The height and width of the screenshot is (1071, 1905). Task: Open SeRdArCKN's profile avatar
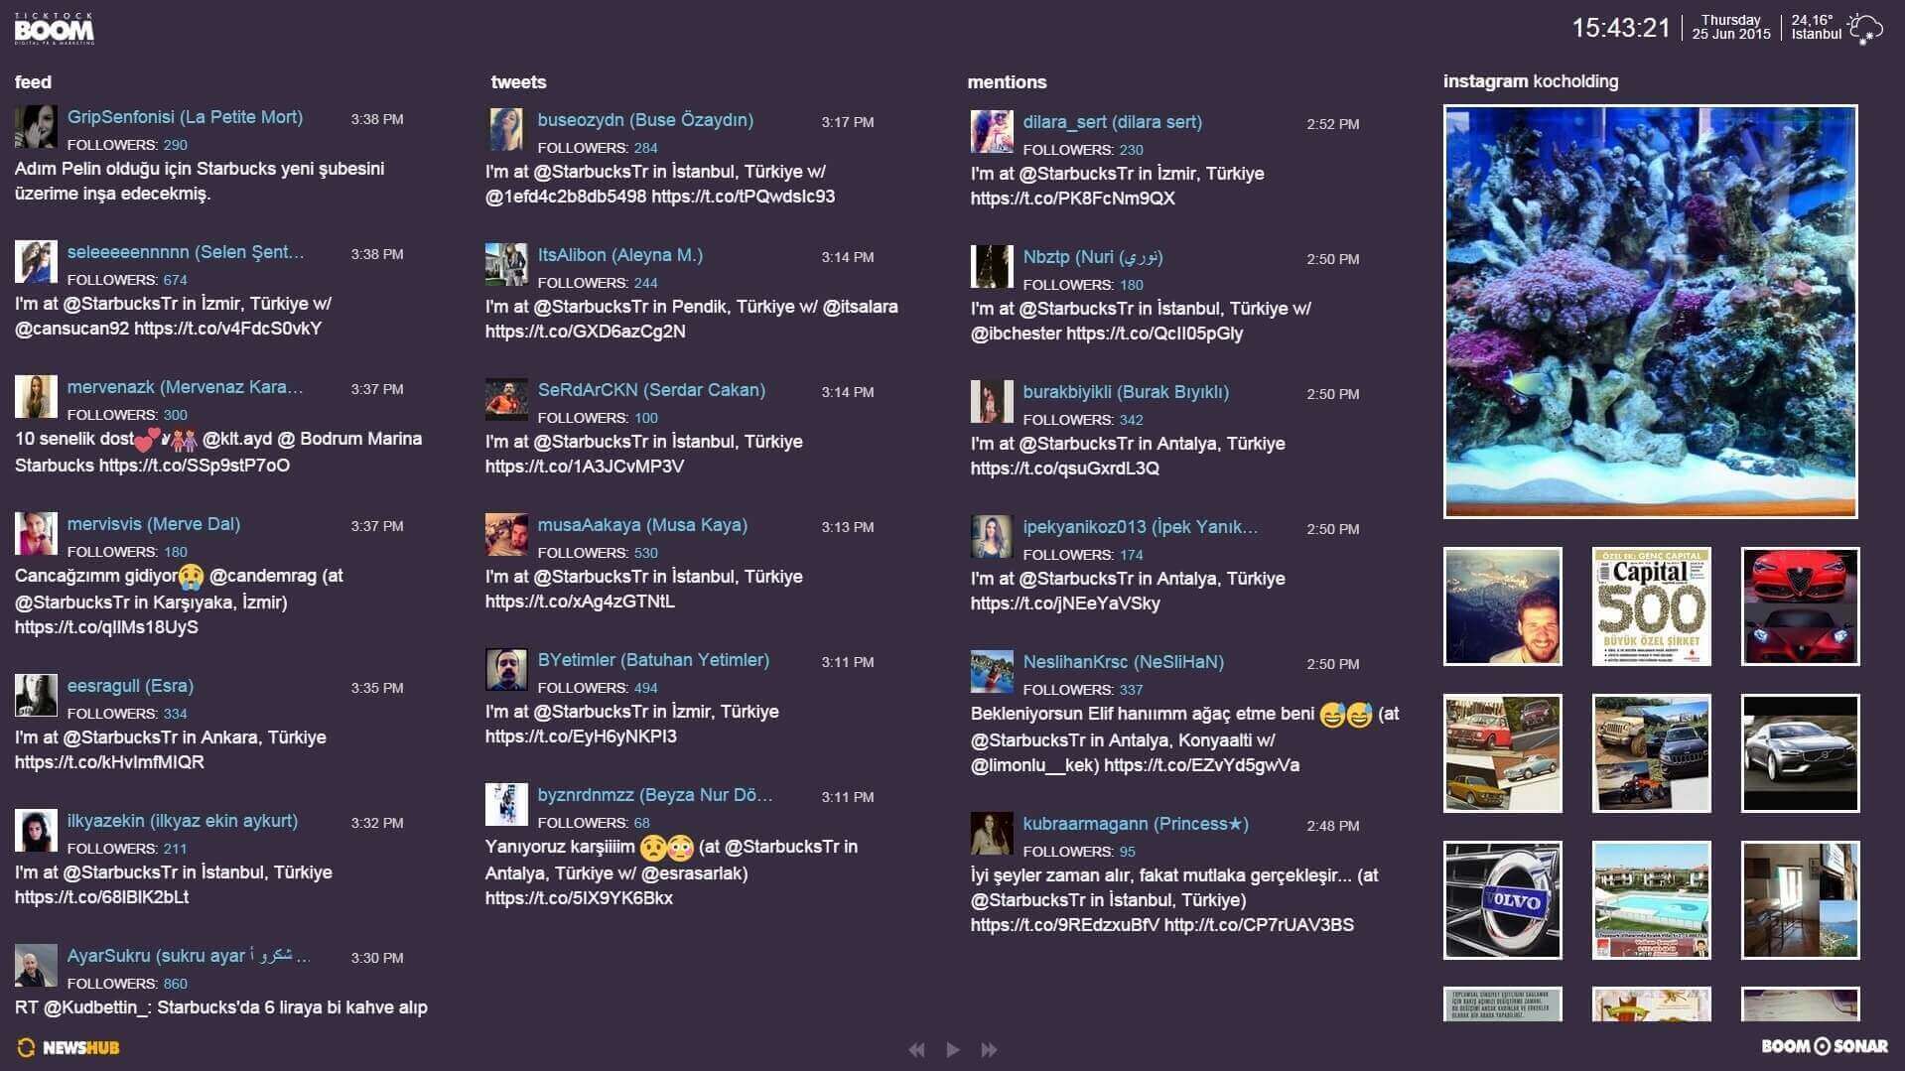click(506, 401)
